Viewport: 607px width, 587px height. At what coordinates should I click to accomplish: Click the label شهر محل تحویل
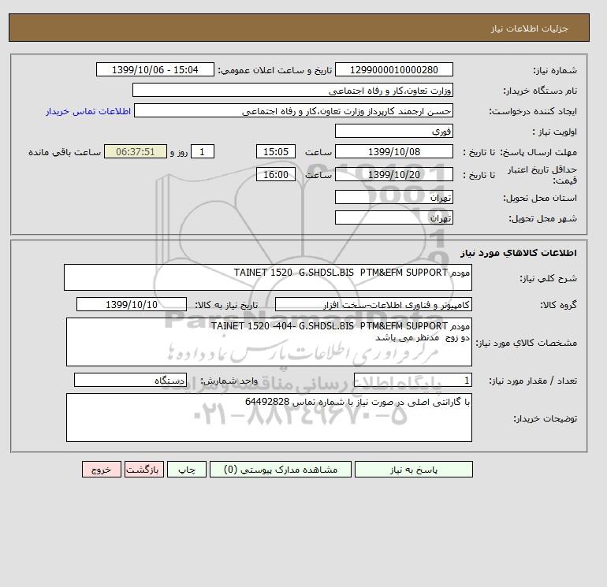point(542,218)
